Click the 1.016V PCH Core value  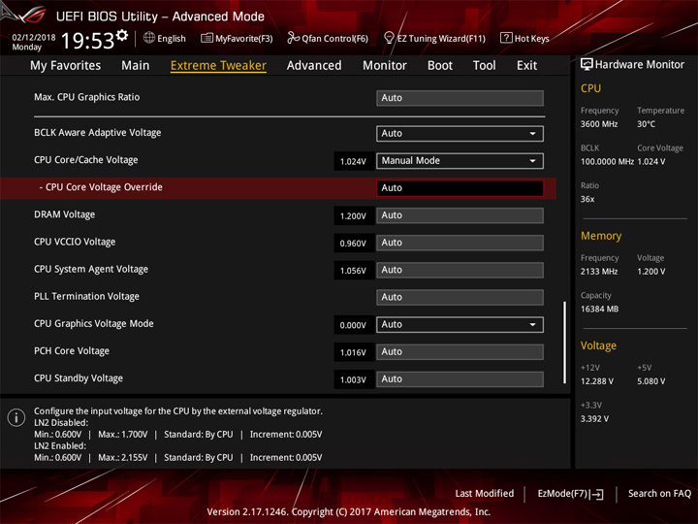[353, 352]
